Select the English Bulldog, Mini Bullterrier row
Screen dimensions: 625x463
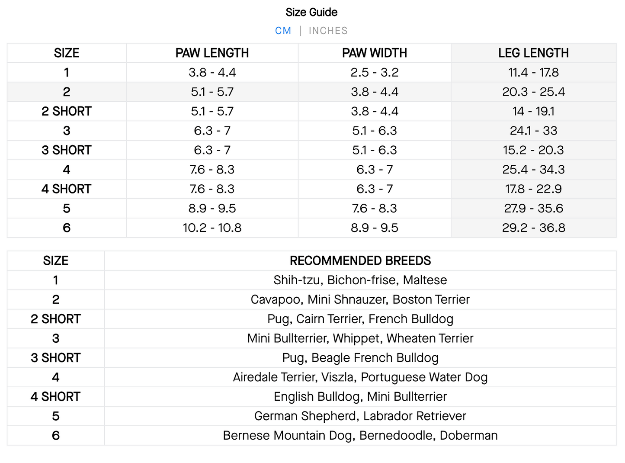tap(360, 397)
